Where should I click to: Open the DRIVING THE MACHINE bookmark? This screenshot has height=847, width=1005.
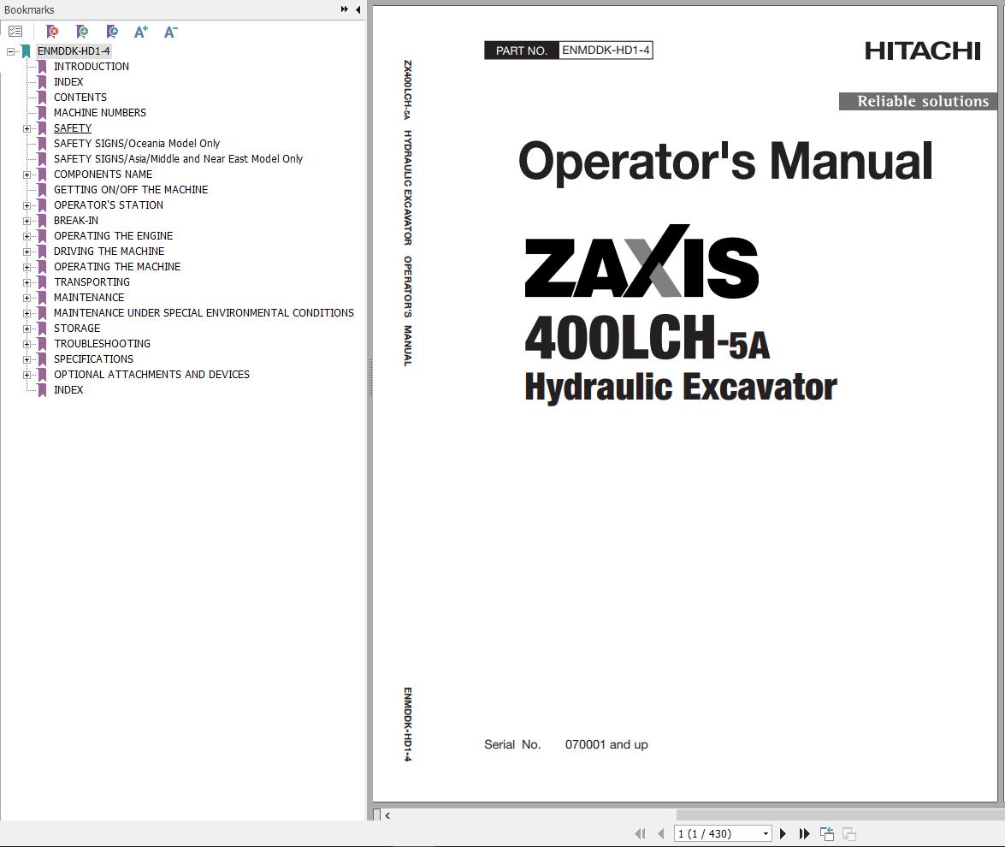click(109, 251)
